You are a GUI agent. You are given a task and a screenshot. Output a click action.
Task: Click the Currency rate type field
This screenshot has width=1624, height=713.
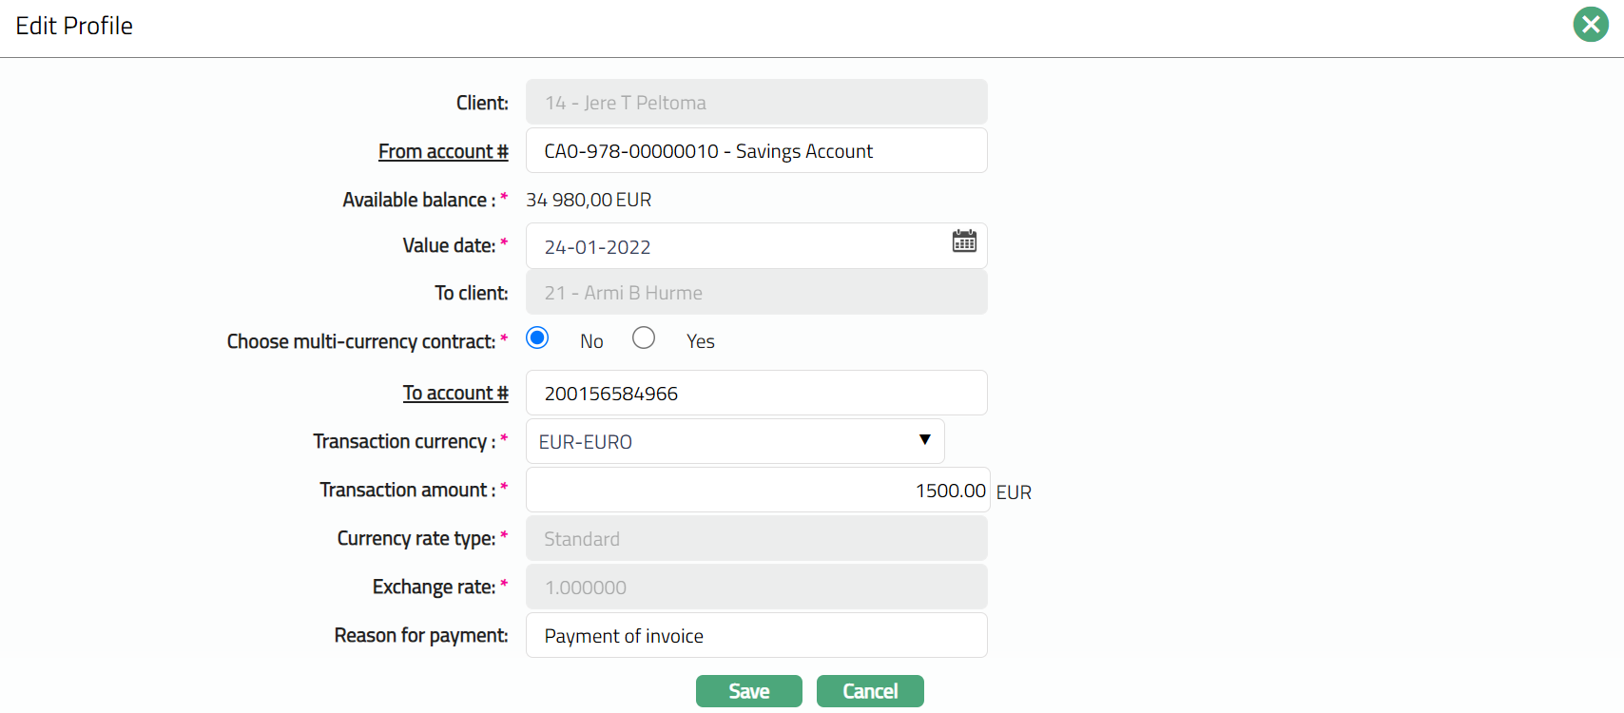tap(756, 539)
